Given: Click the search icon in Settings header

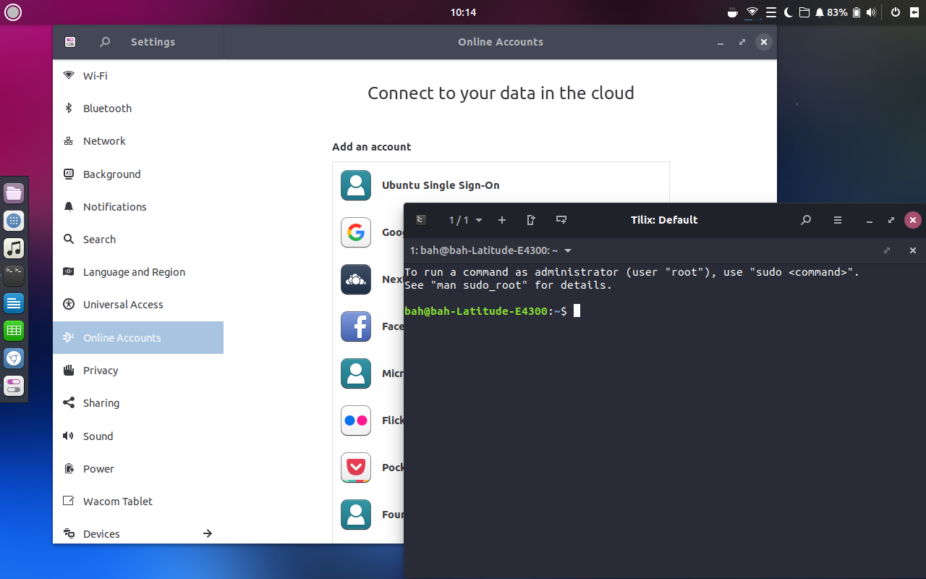Looking at the screenshot, I should 105,42.
